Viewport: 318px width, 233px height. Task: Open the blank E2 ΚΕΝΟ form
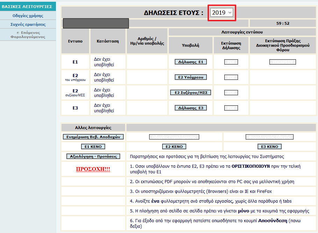pyautogui.click(x=174, y=146)
